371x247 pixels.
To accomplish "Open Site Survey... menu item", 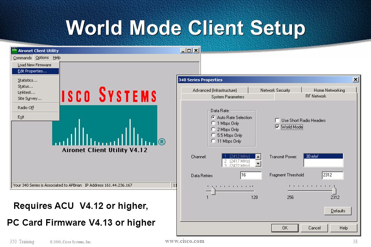I will coord(35,98).
